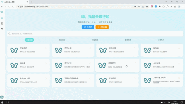Star the 论文扩写 card

[90, 63]
